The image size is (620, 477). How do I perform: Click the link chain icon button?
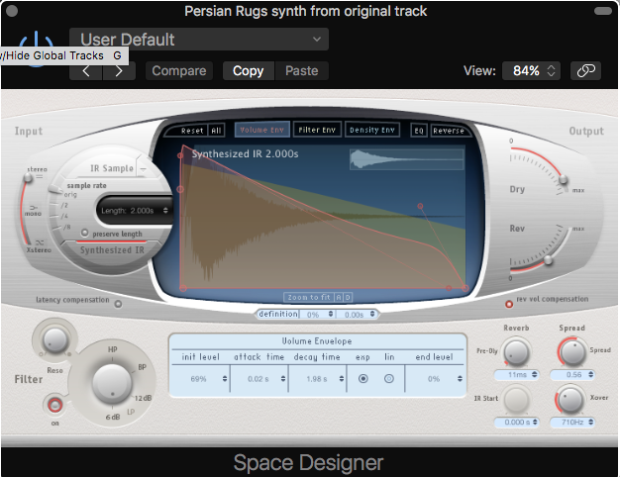click(x=585, y=70)
